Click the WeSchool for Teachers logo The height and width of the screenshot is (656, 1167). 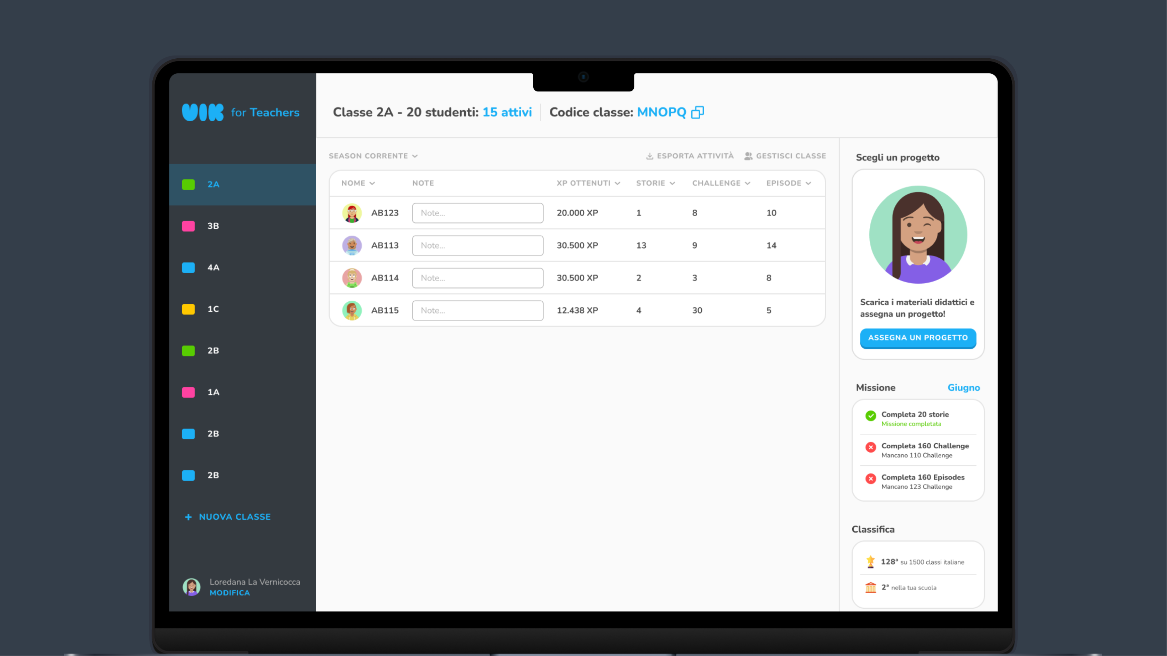(241, 112)
